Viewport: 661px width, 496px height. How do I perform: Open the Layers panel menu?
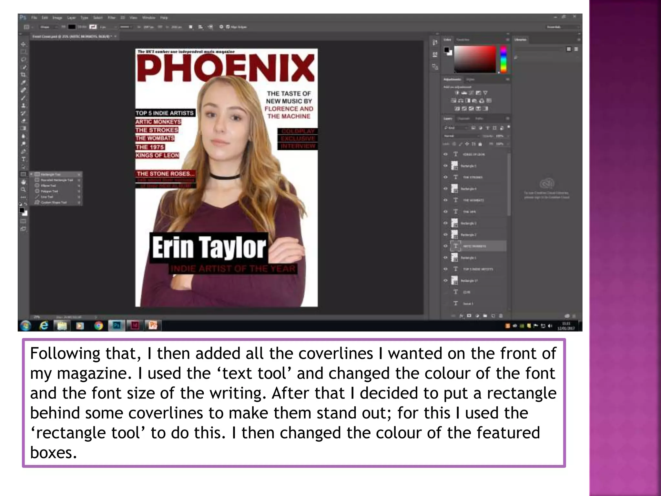tap(507, 119)
